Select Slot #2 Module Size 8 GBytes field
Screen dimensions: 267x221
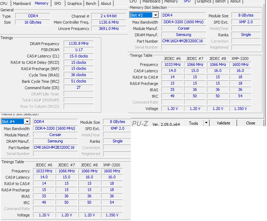click(x=246, y=15)
